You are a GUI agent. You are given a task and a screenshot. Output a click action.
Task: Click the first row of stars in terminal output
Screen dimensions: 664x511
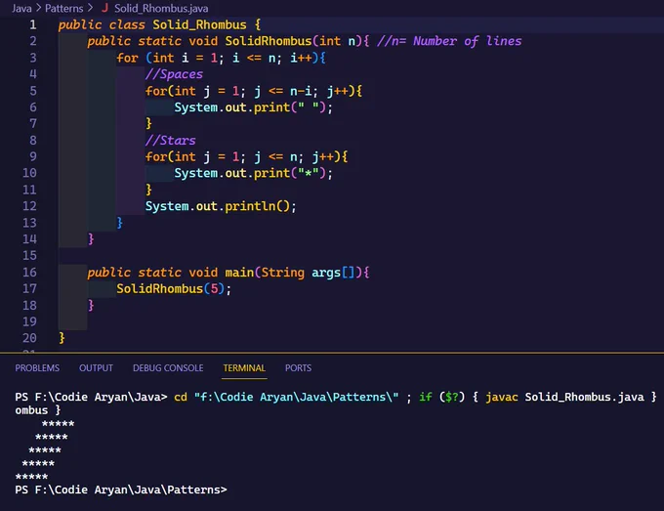58,424
